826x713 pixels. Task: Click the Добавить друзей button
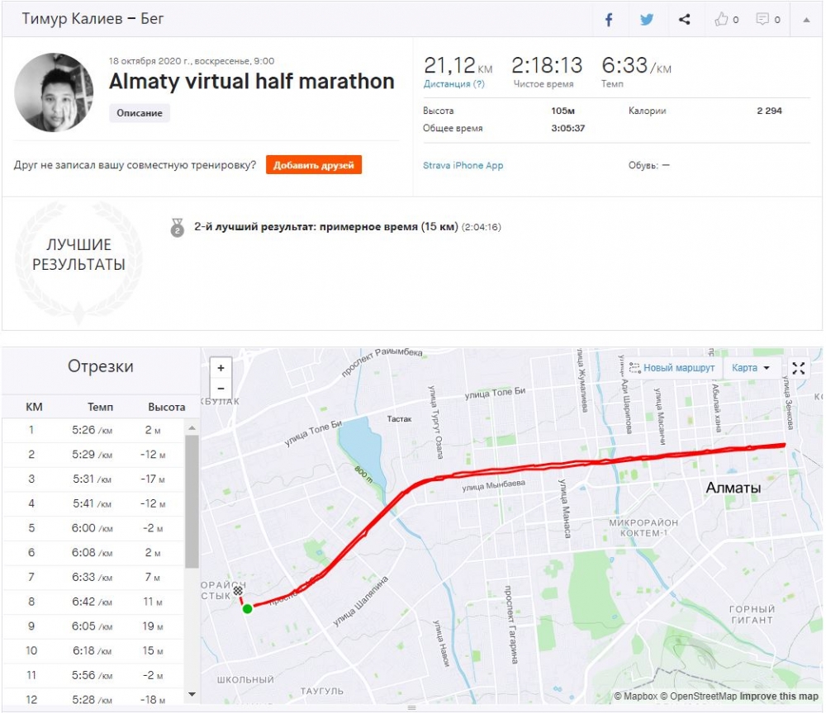(x=313, y=165)
